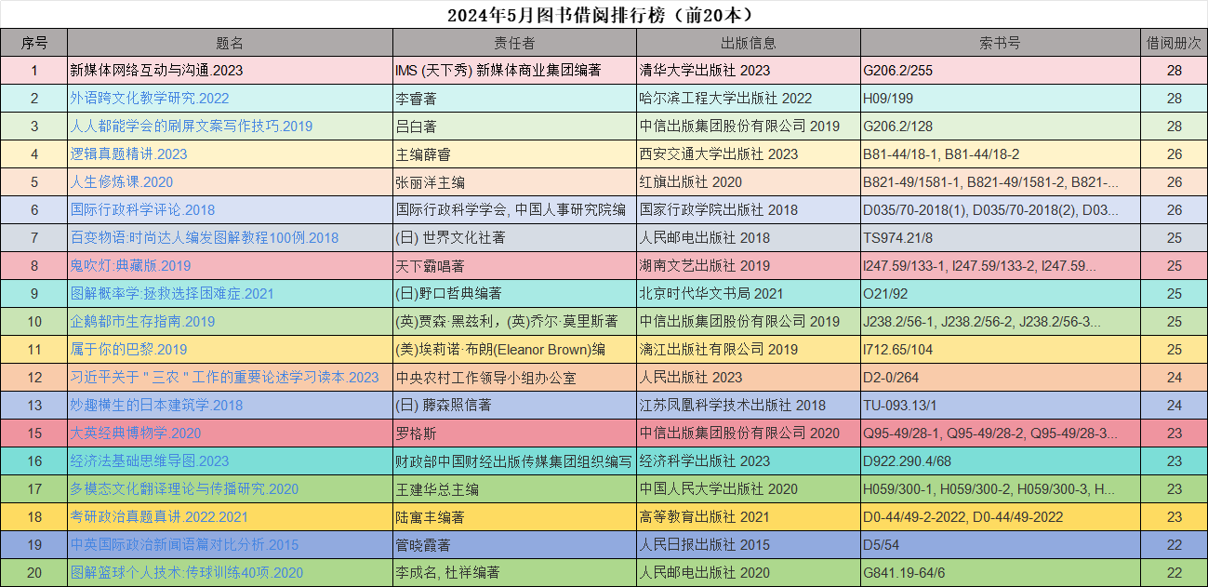Select call number B81-44/18-1, B81-44/18-2
This screenshot has width=1208, height=587.
[941, 154]
